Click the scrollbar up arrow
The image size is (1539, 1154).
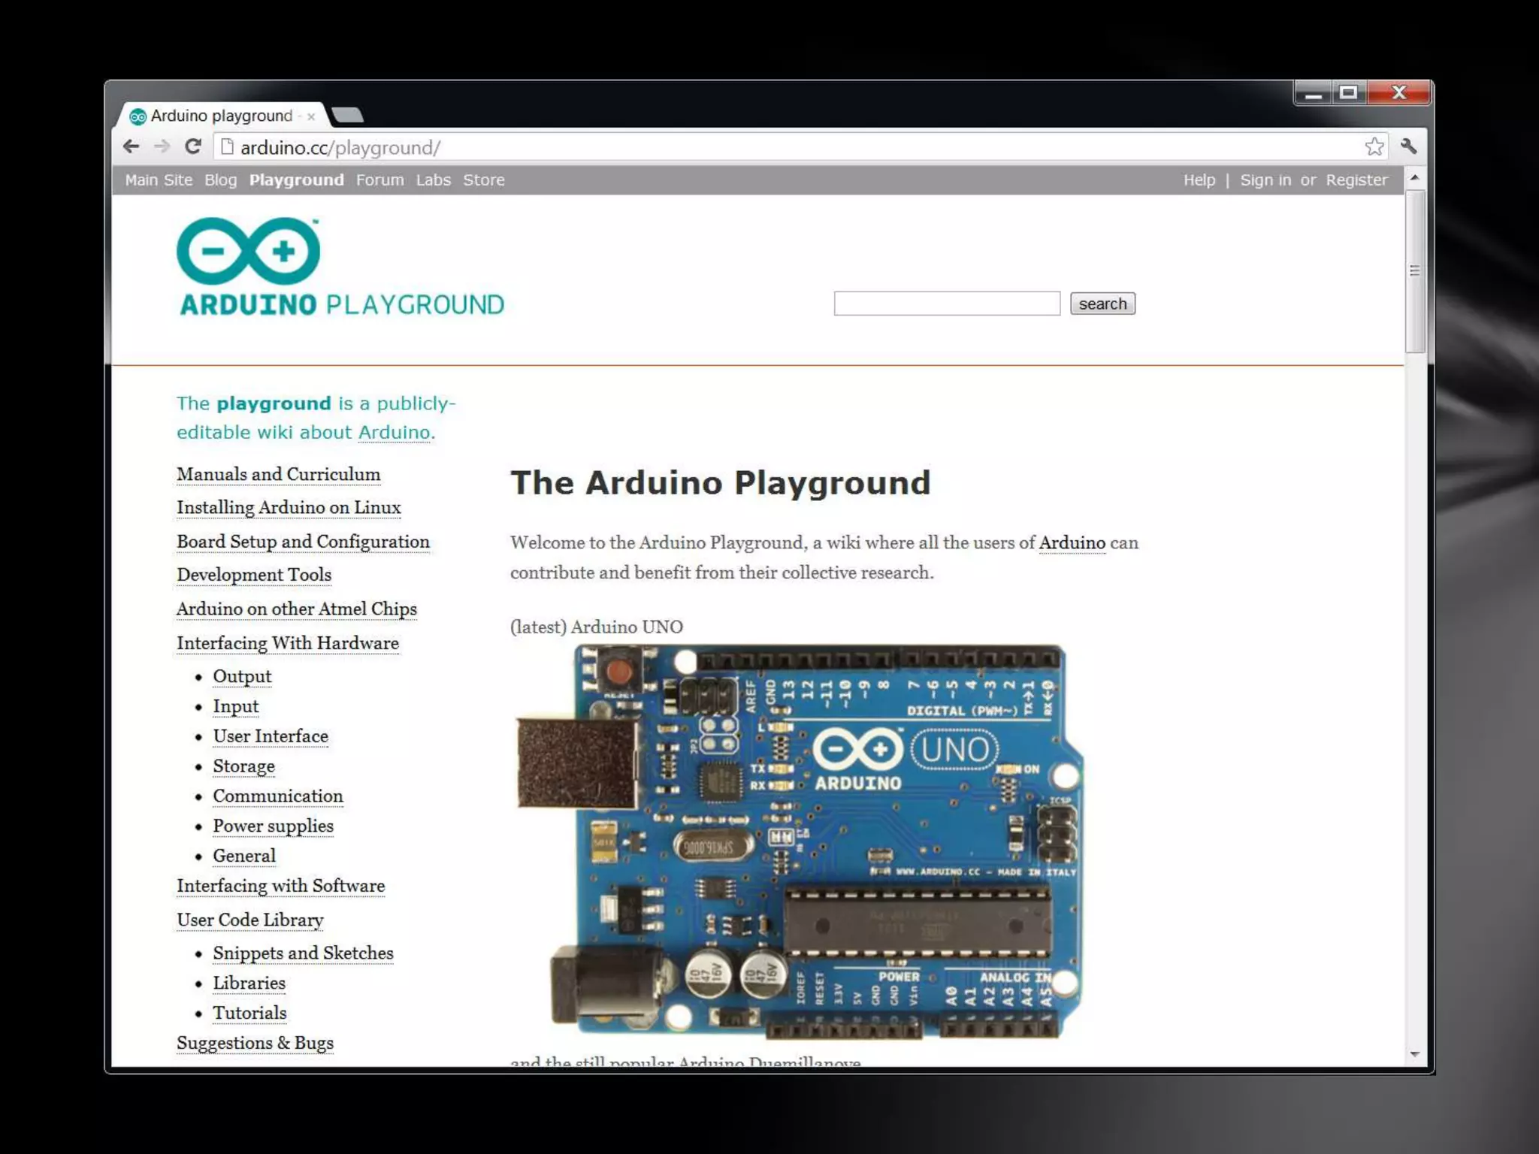[1415, 178]
